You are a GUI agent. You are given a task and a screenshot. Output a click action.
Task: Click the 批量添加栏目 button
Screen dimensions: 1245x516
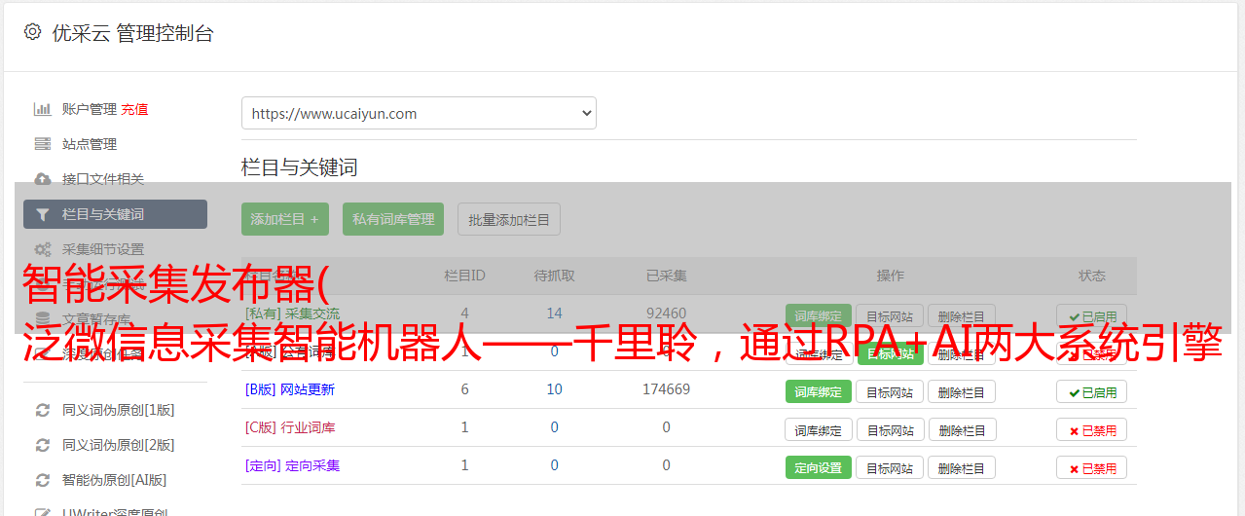tap(509, 219)
